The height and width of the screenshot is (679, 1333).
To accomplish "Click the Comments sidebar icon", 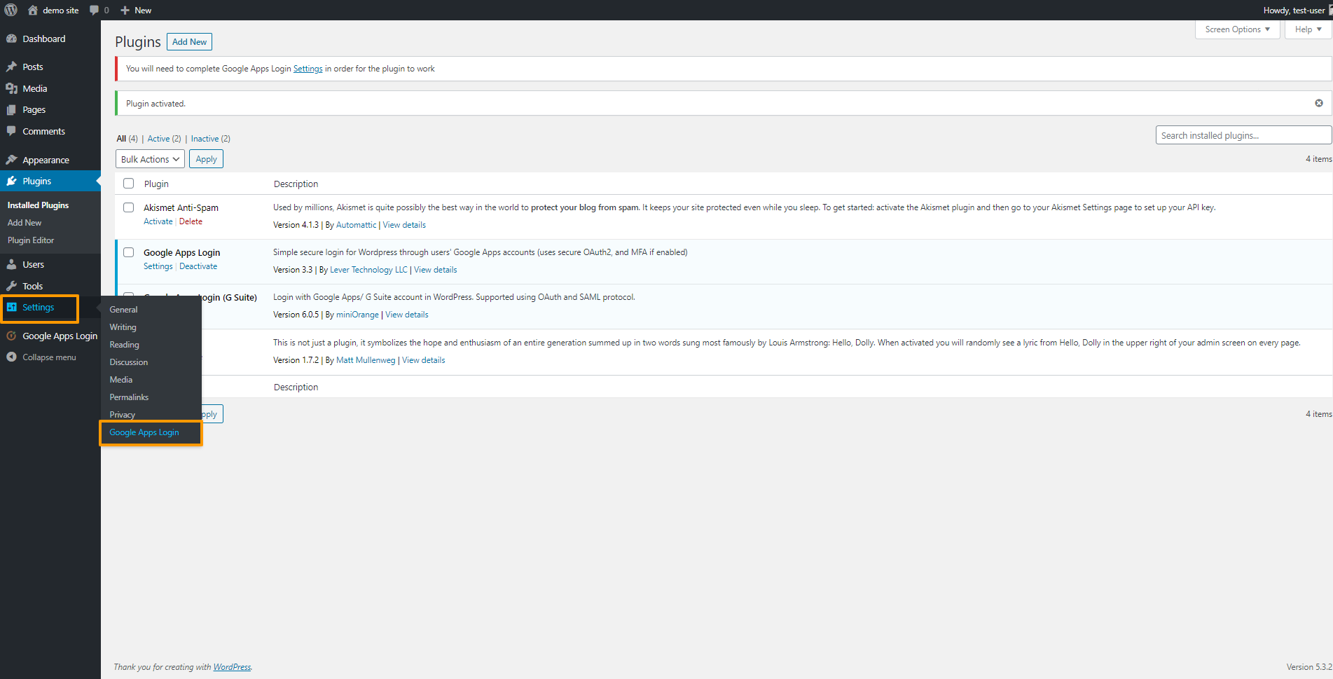I will click(x=11, y=131).
